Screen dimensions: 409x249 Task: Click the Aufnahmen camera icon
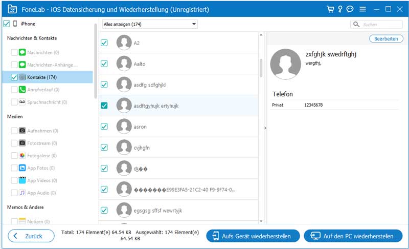click(22, 130)
